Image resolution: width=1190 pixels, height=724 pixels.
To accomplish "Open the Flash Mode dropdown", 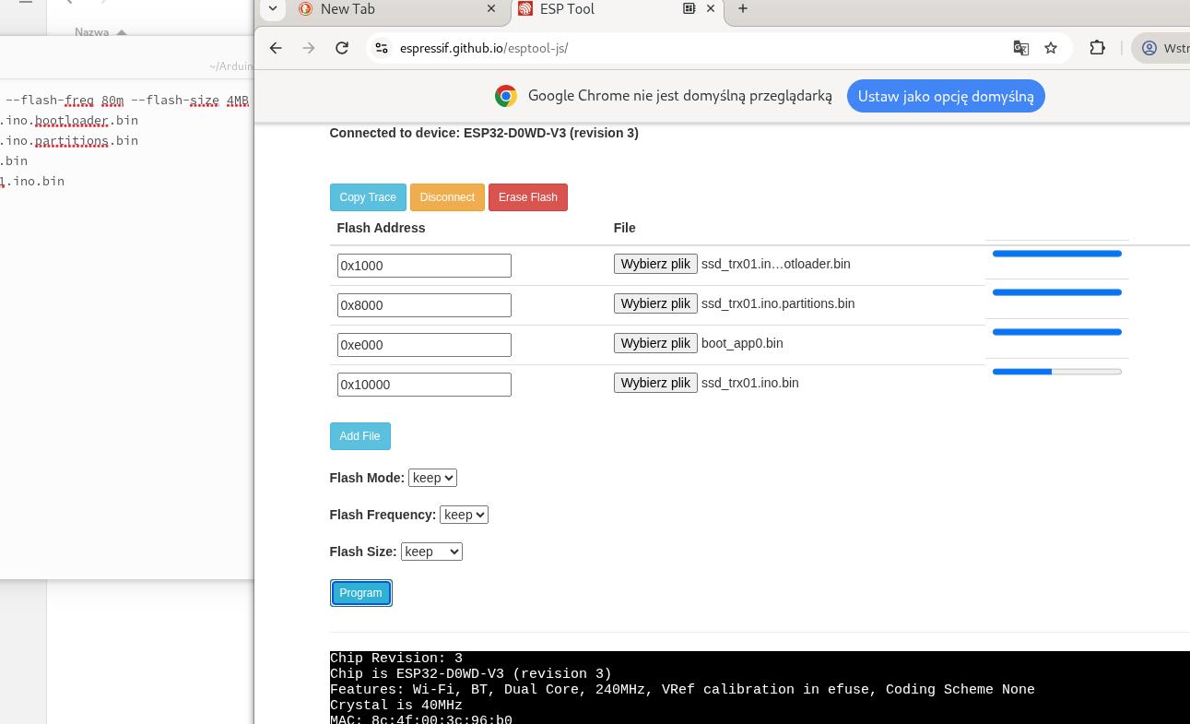I will (432, 478).
